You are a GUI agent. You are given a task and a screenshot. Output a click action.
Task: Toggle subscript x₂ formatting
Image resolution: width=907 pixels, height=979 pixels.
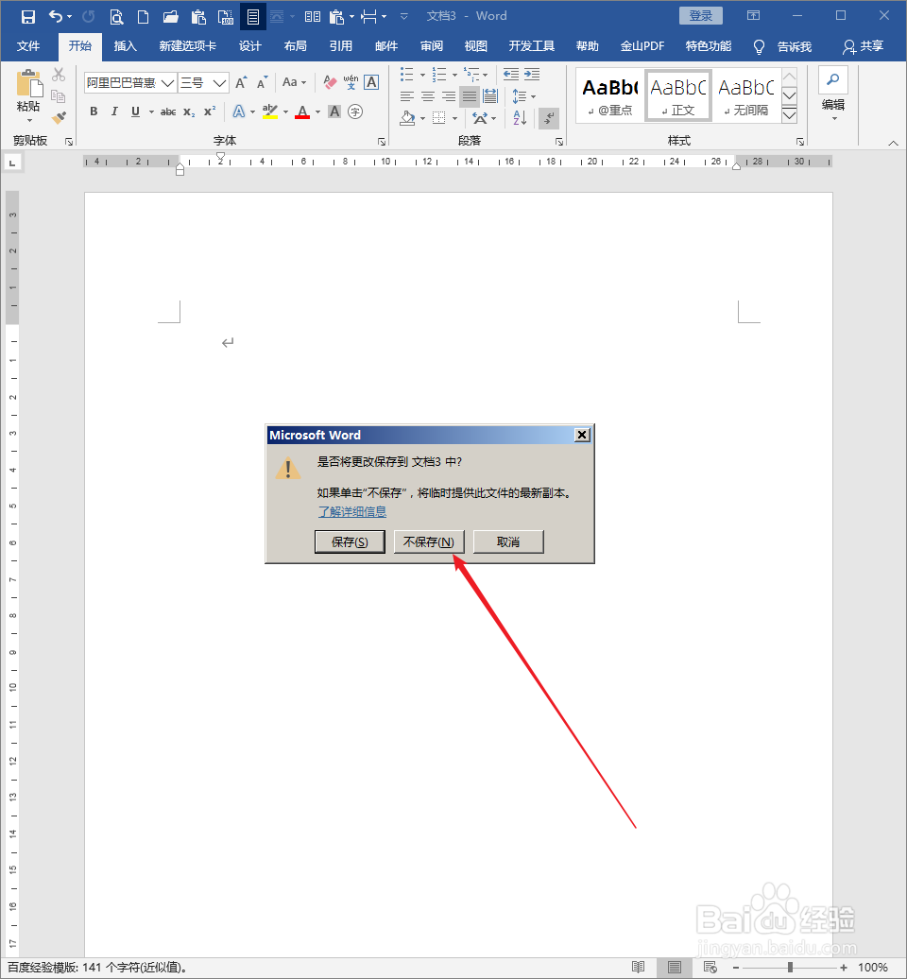[189, 112]
